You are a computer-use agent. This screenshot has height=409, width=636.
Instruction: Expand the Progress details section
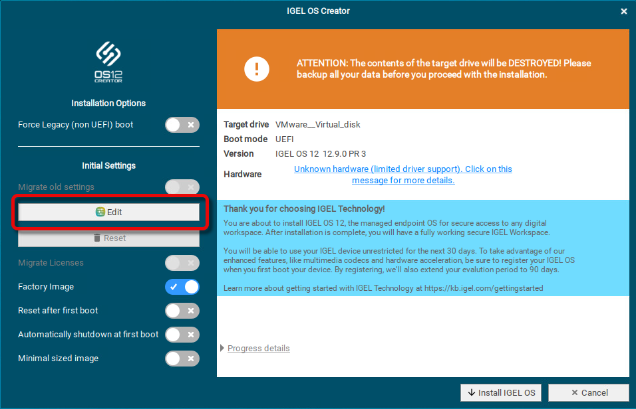click(x=255, y=349)
